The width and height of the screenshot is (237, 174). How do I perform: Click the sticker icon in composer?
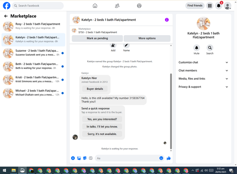click(85, 158)
